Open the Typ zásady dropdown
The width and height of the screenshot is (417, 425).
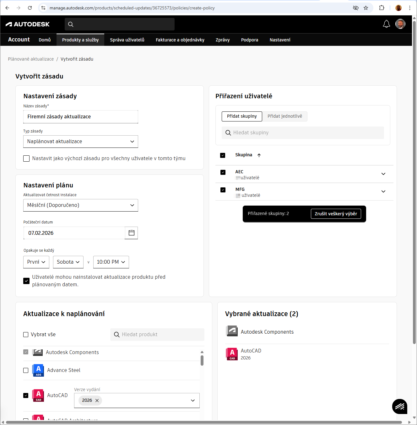[x=81, y=142]
